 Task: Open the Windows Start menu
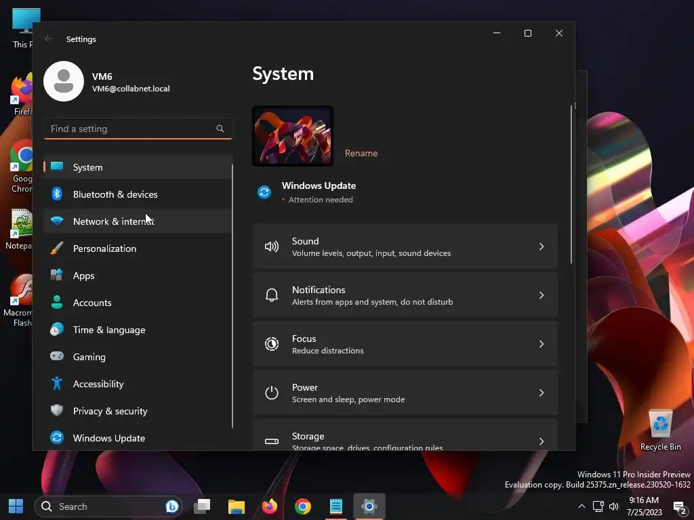16,506
